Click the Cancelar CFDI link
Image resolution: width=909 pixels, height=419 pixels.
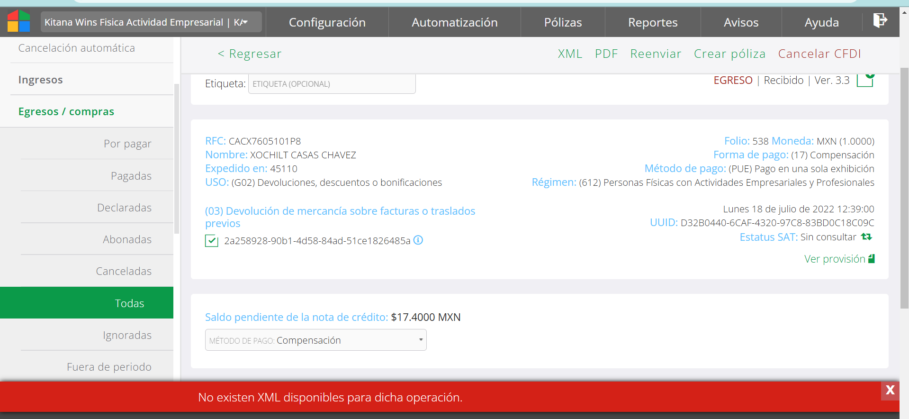[819, 54]
